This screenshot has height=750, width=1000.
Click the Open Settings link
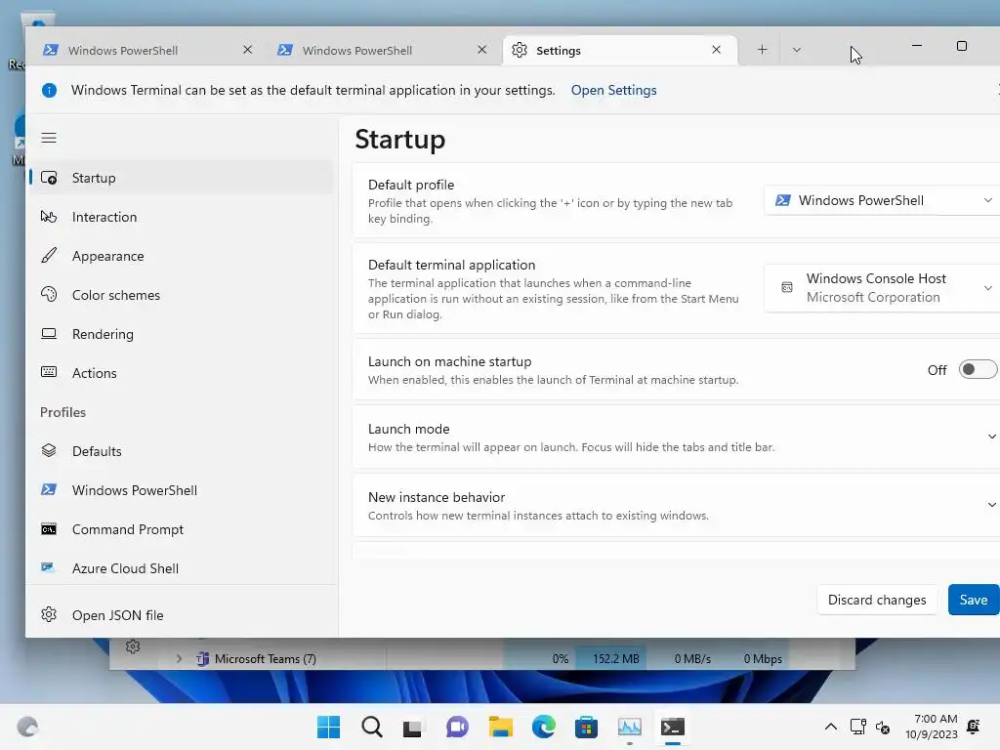point(613,91)
